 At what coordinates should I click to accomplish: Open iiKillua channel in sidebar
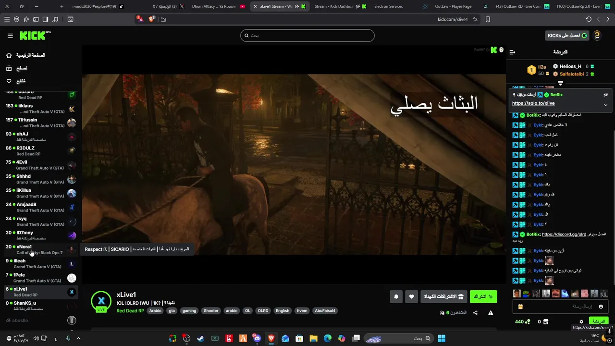[x=40, y=193]
